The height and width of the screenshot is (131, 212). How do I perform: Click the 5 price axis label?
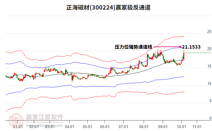point(210,101)
